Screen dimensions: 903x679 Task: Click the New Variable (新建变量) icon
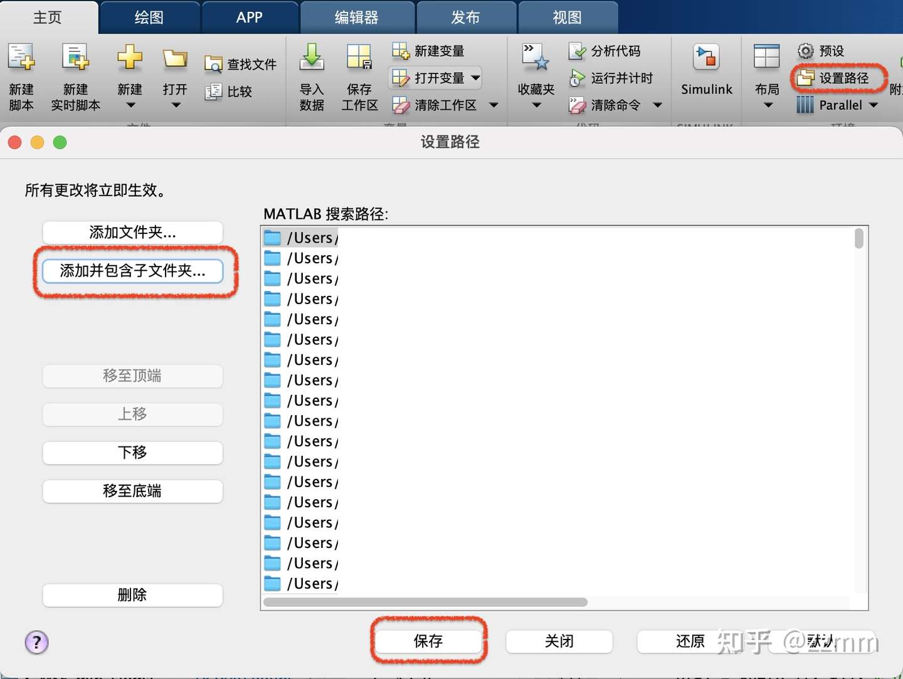click(x=401, y=51)
